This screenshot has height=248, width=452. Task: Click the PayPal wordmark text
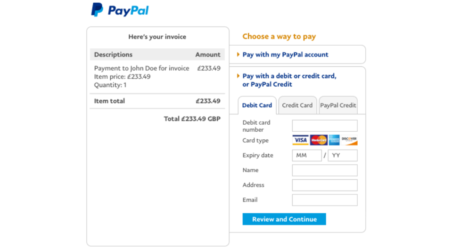[x=128, y=10]
